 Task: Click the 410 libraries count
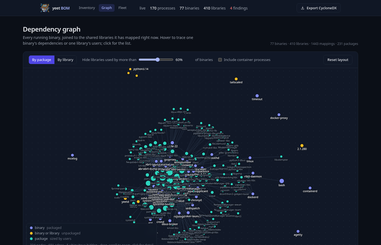coord(214,8)
